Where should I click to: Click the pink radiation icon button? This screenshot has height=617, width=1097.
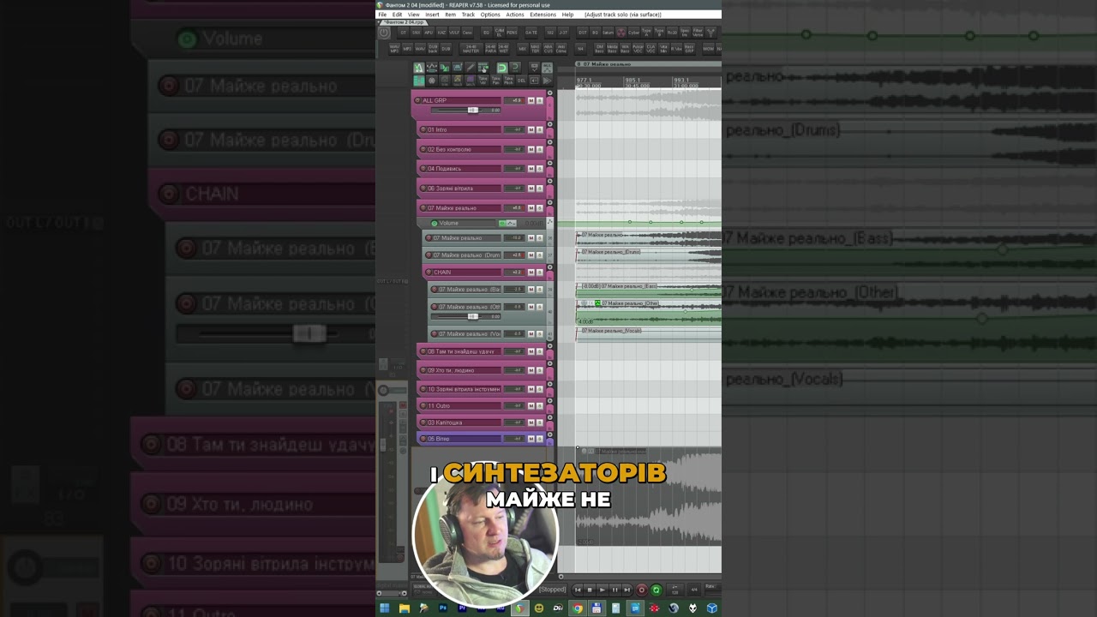621,33
